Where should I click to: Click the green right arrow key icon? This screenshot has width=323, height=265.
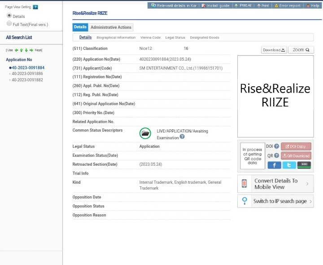(31, 50)
